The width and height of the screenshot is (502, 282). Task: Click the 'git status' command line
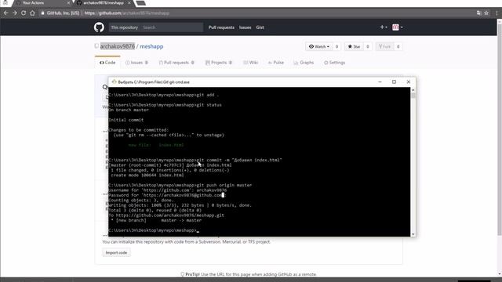tap(165, 105)
